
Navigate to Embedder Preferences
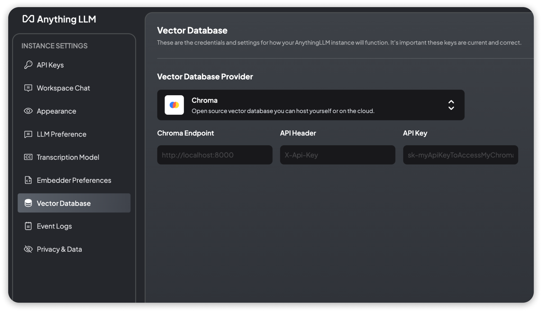[74, 180]
